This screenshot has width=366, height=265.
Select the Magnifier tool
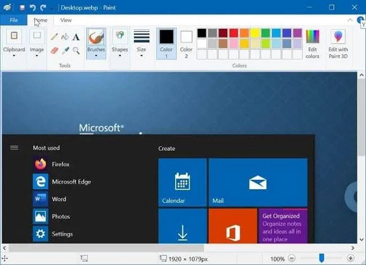pyautogui.click(x=76, y=51)
